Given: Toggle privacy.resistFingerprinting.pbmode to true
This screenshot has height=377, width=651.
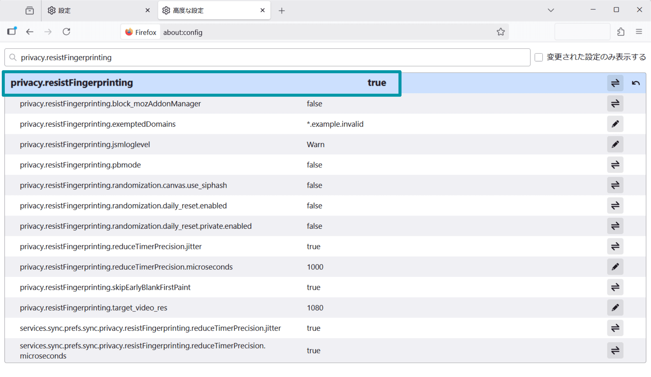Looking at the screenshot, I should click(x=615, y=165).
